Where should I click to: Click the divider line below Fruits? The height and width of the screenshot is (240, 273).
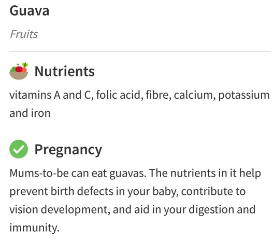point(140,51)
